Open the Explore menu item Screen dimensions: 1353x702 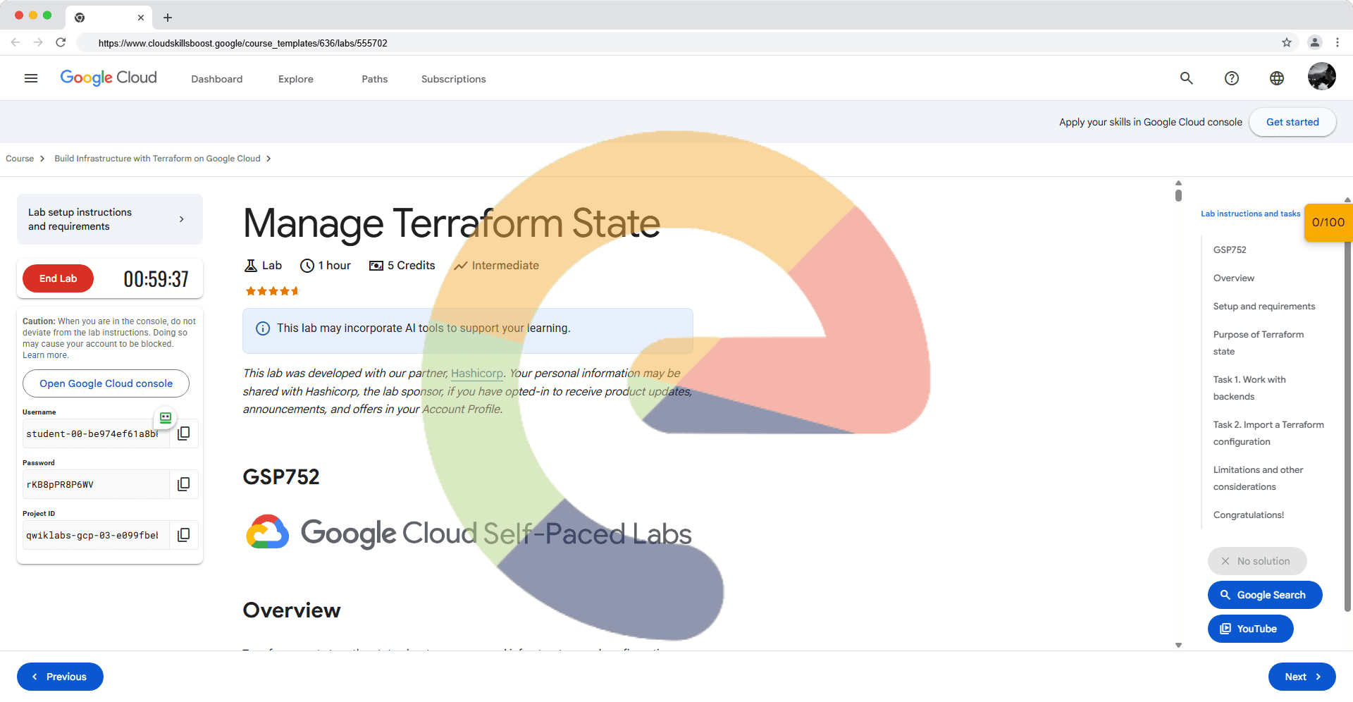click(x=296, y=79)
